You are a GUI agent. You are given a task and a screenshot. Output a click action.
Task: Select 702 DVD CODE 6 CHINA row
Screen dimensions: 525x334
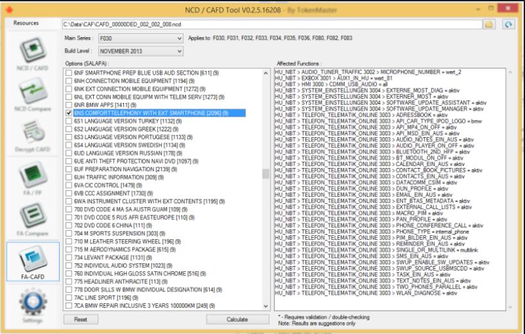point(113,226)
